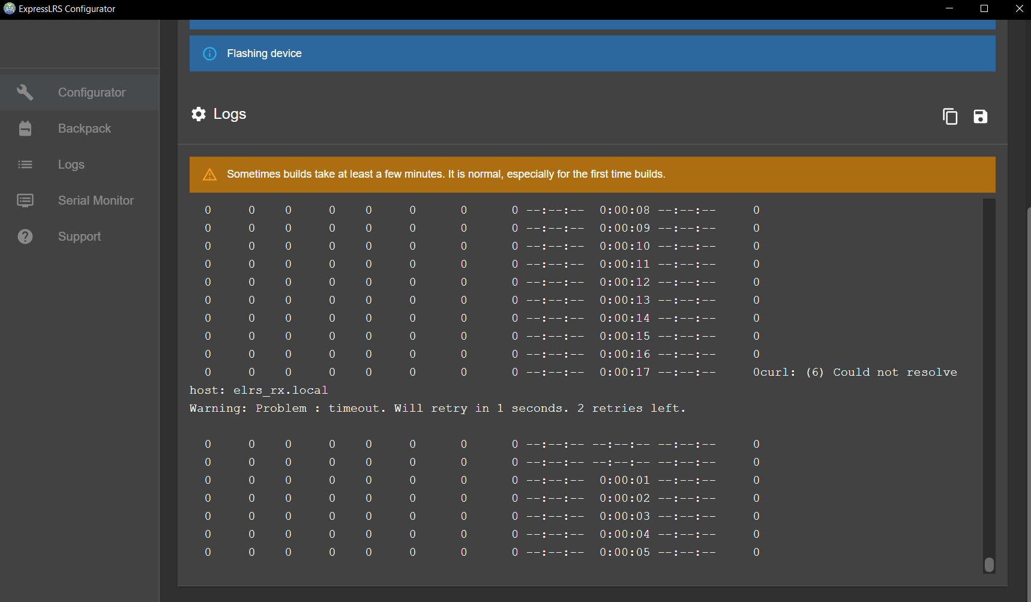The height and width of the screenshot is (602, 1031).
Task: Switch to the Configurator tab
Action: point(91,92)
